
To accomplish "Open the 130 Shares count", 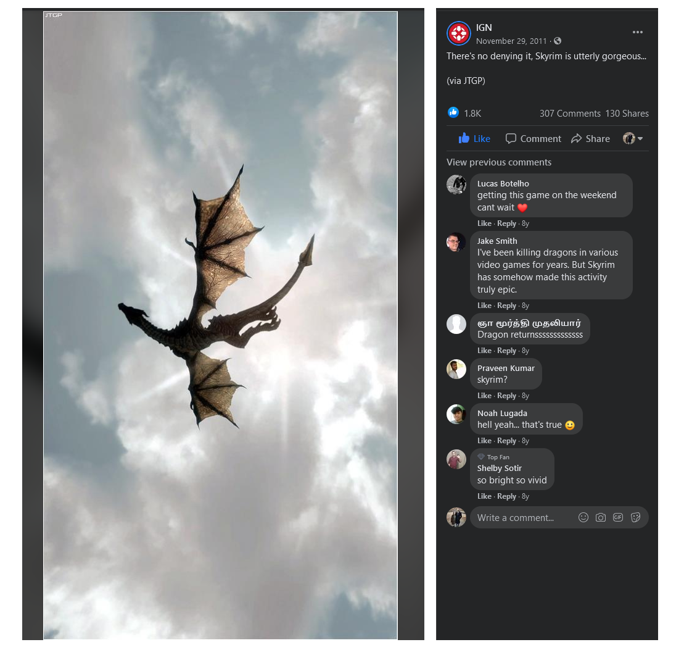I will [x=627, y=114].
